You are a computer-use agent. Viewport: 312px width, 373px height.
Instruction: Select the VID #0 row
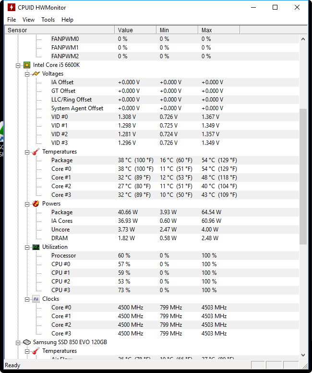pyautogui.click(x=175, y=117)
